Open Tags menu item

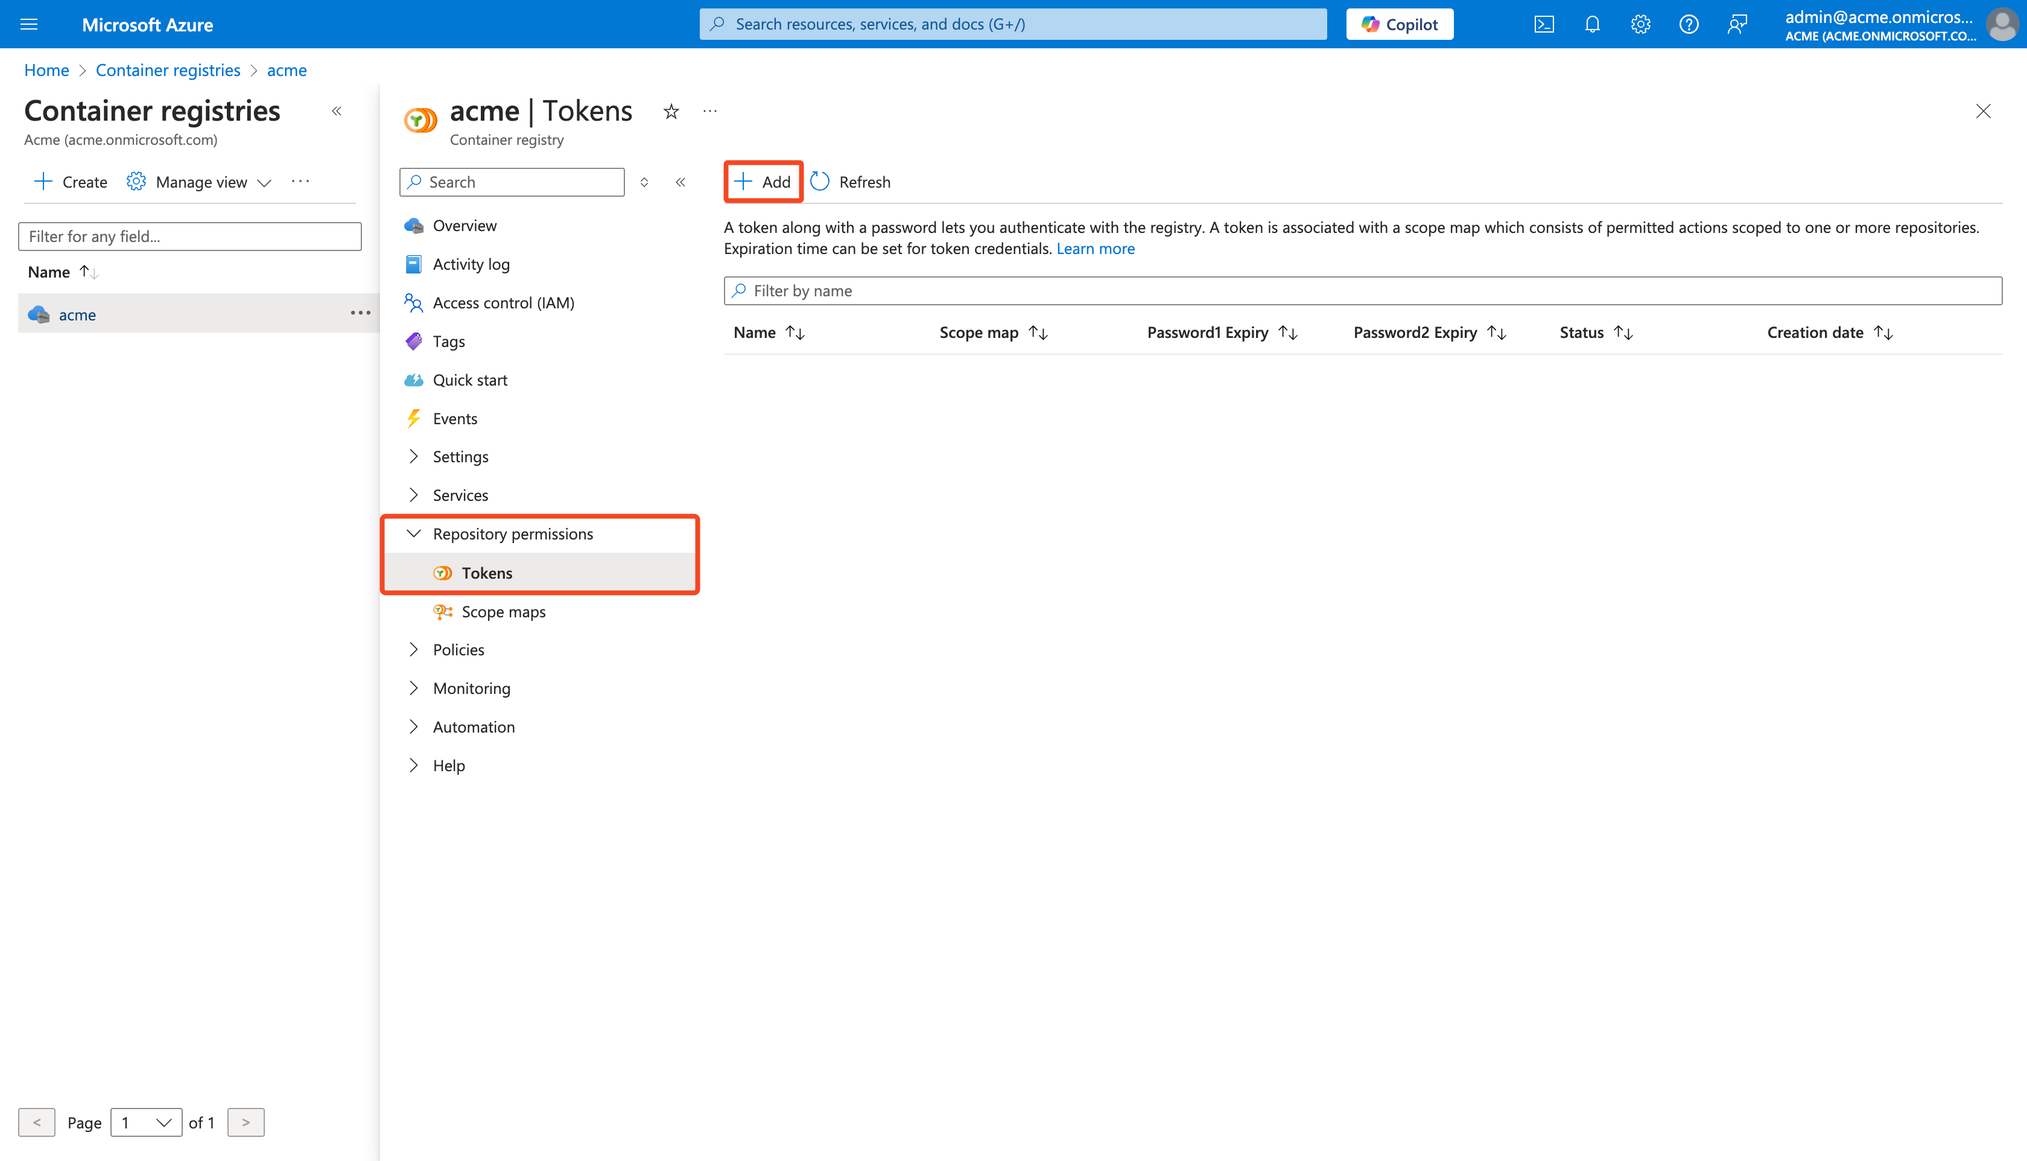tap(449, 342)
